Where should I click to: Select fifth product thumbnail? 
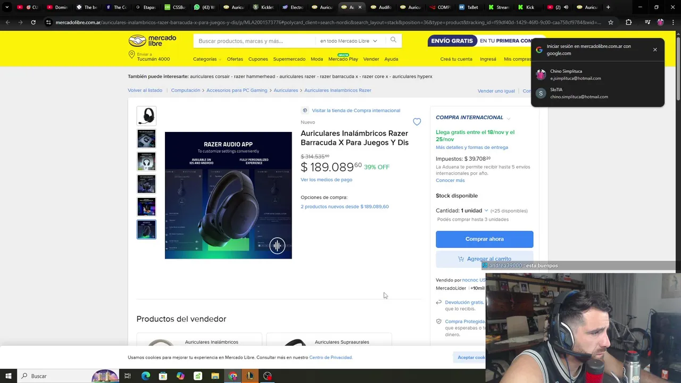pyautogui.click(x=146, y=206)
